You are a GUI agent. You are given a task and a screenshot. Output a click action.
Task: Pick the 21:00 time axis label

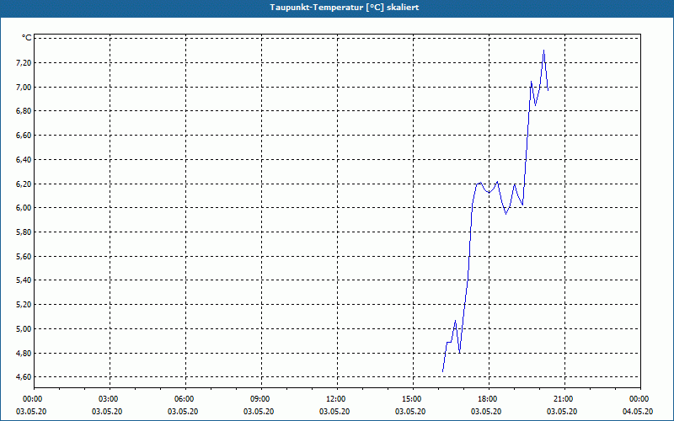coord(563,399)
